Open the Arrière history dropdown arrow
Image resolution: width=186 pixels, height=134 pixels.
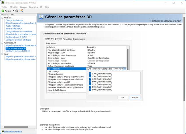13,11
